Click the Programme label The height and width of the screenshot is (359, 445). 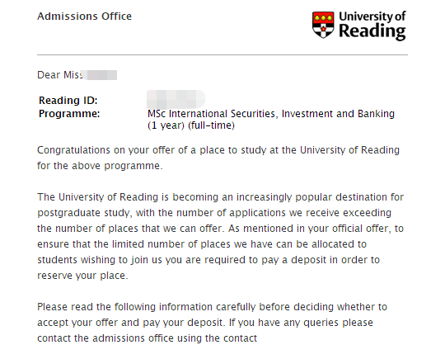click(x=69, y=114)
